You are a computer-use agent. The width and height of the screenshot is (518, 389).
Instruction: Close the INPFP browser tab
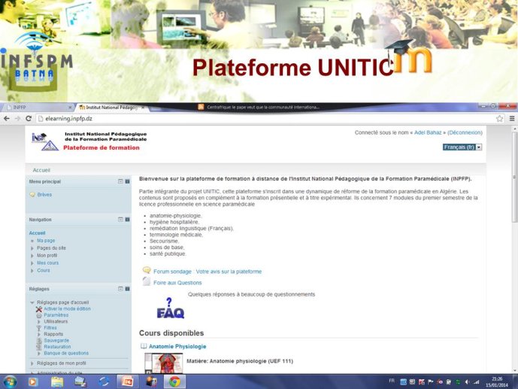pyautogui.click(x=70, y=108)
